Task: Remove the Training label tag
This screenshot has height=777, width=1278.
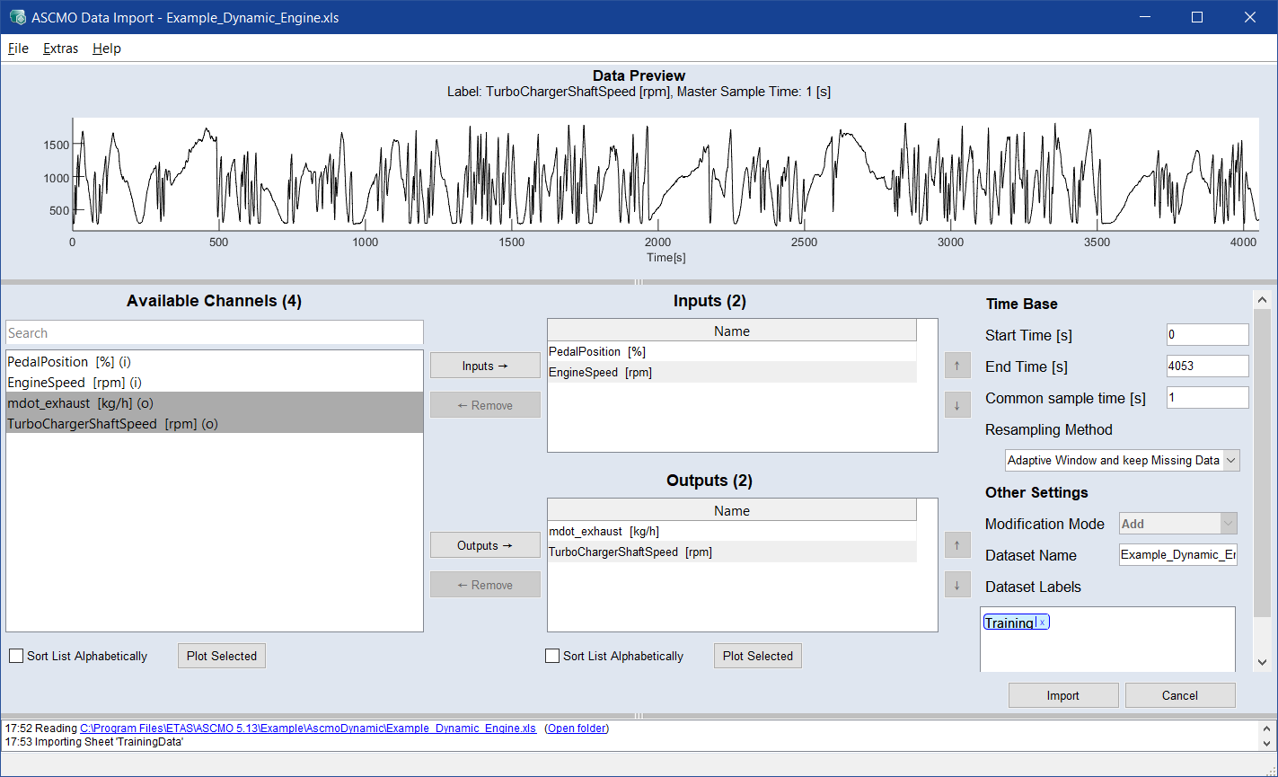Action: tap(1042, 622)
